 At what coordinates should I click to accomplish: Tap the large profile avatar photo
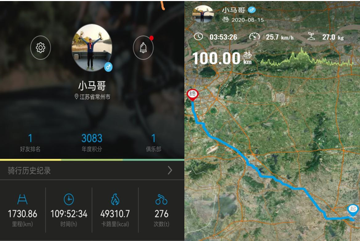point(92,48)
